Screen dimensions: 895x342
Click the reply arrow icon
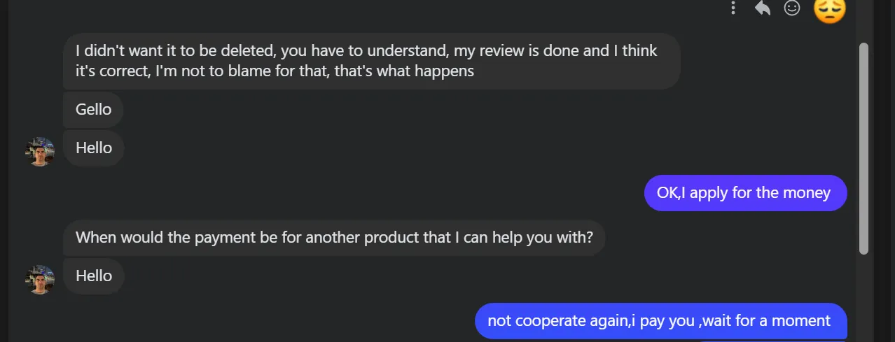pos(762,8)
